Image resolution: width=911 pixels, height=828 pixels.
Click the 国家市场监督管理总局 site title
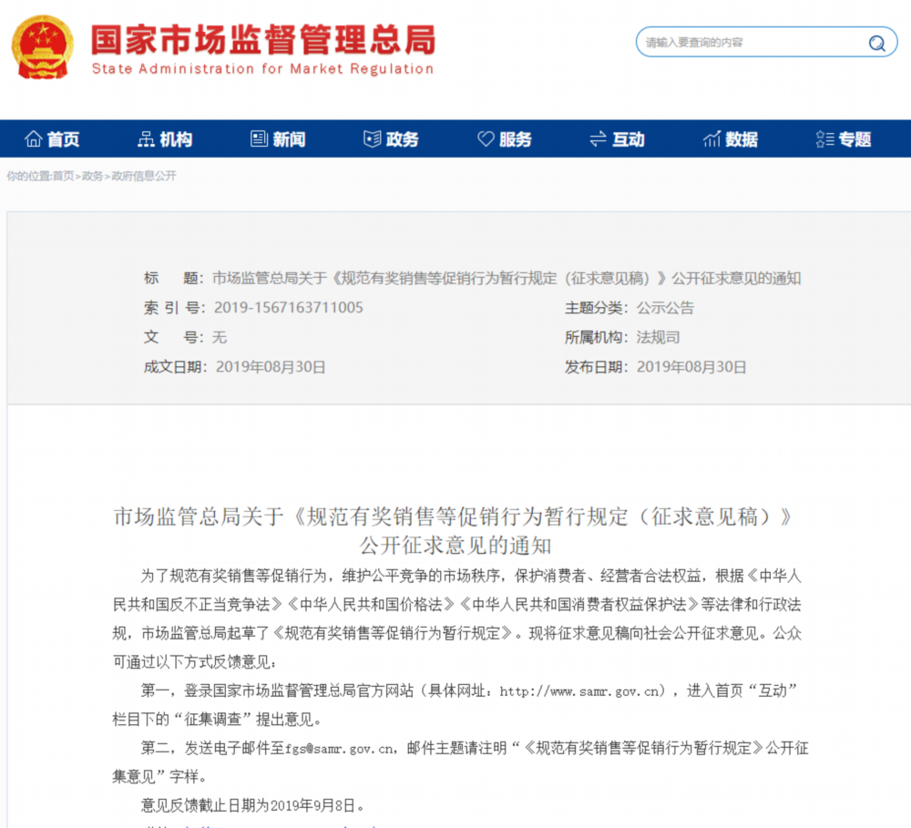263,39
